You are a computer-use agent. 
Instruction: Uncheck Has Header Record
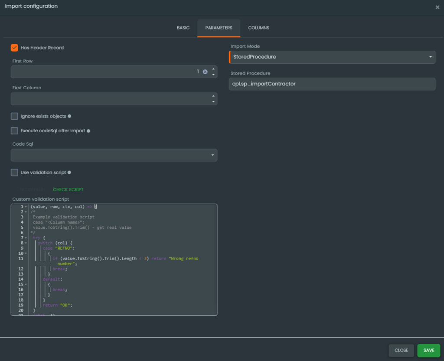[14, 48]
